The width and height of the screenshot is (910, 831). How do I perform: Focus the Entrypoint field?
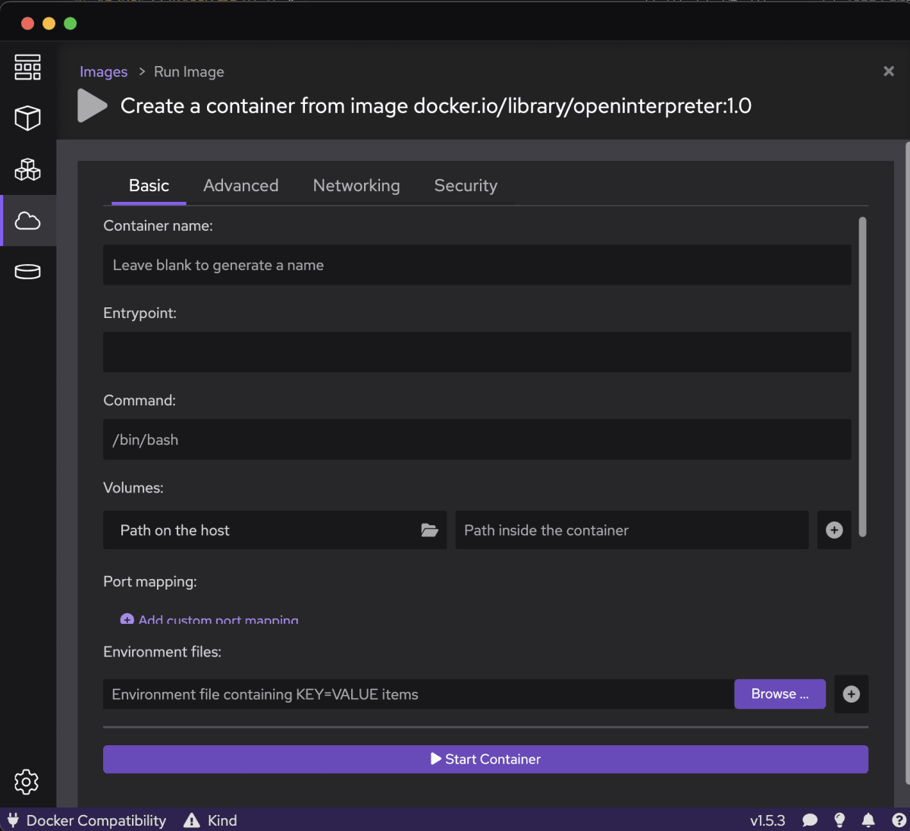(477, 352)
